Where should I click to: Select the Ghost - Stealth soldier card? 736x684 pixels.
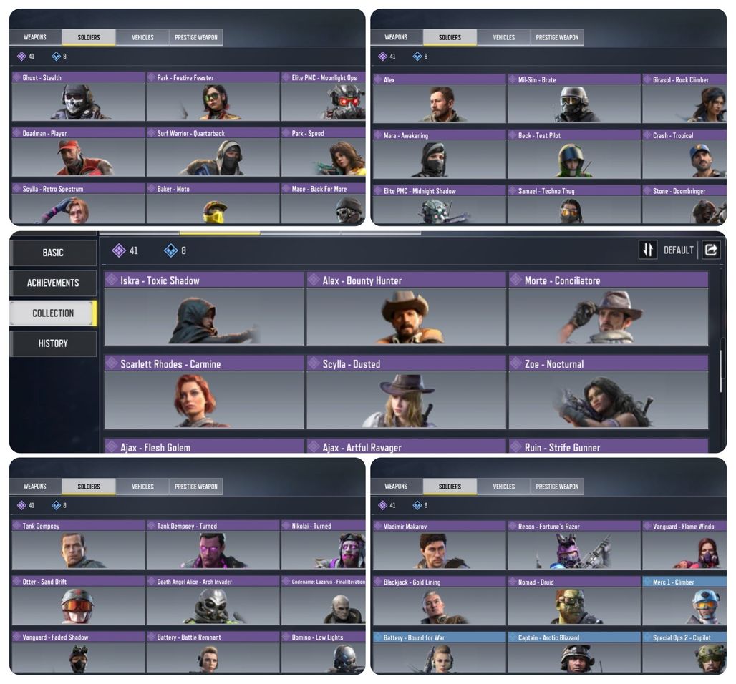[x=78, y=96]
